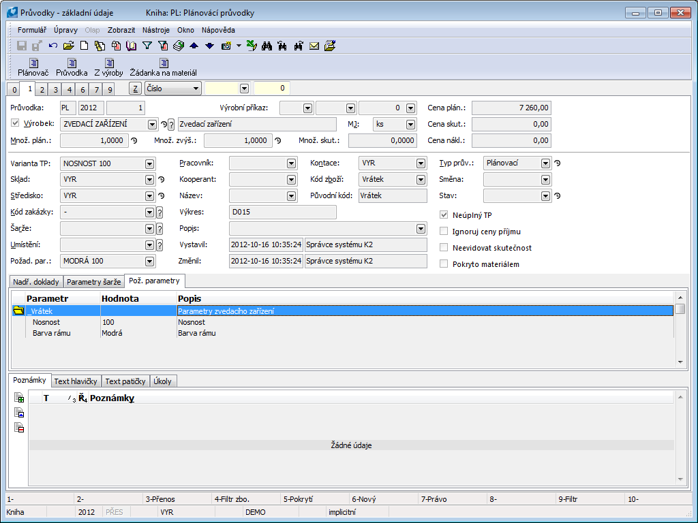Expand the Kód zboží dropdown
698x523 pixels.
tap(421, 180)
